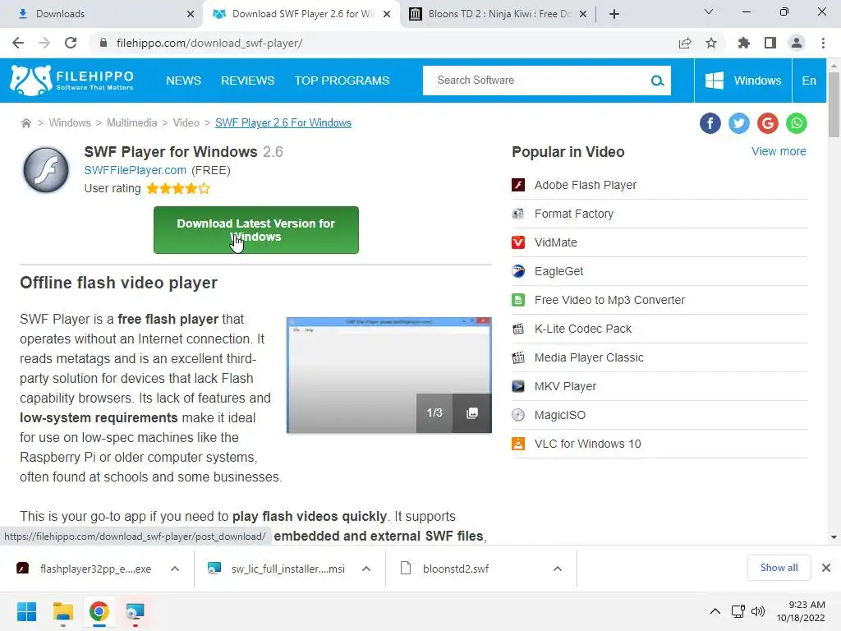The height and width of the screenshot is (631, 841).
Task: Open the MKV Player link
Action: (x=565, y=386)
